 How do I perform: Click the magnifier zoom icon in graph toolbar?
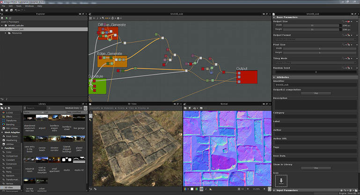(103, 18)
